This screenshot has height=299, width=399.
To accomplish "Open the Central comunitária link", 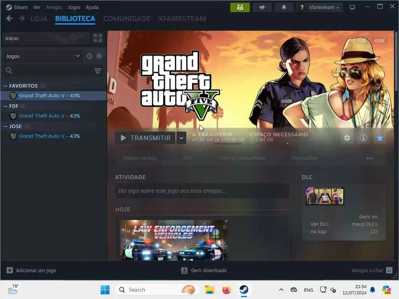I will coord(242,158).
